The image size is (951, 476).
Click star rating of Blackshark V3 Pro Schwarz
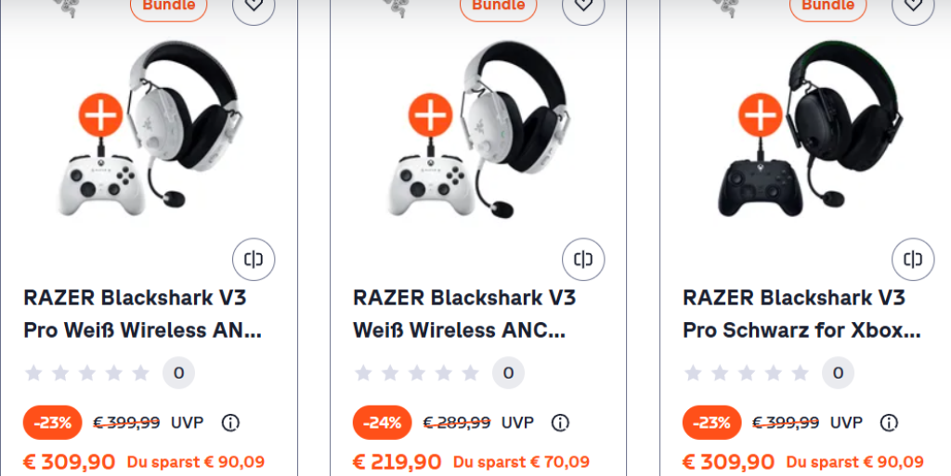pyautogui.click(x=747, y=373)
